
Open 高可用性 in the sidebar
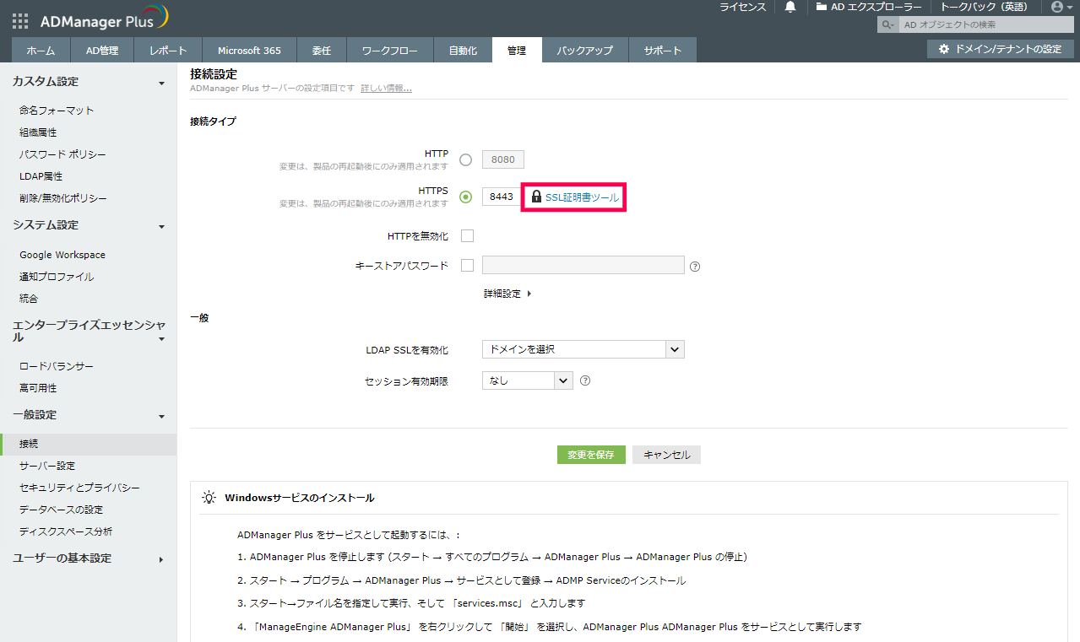coord(38,388)
